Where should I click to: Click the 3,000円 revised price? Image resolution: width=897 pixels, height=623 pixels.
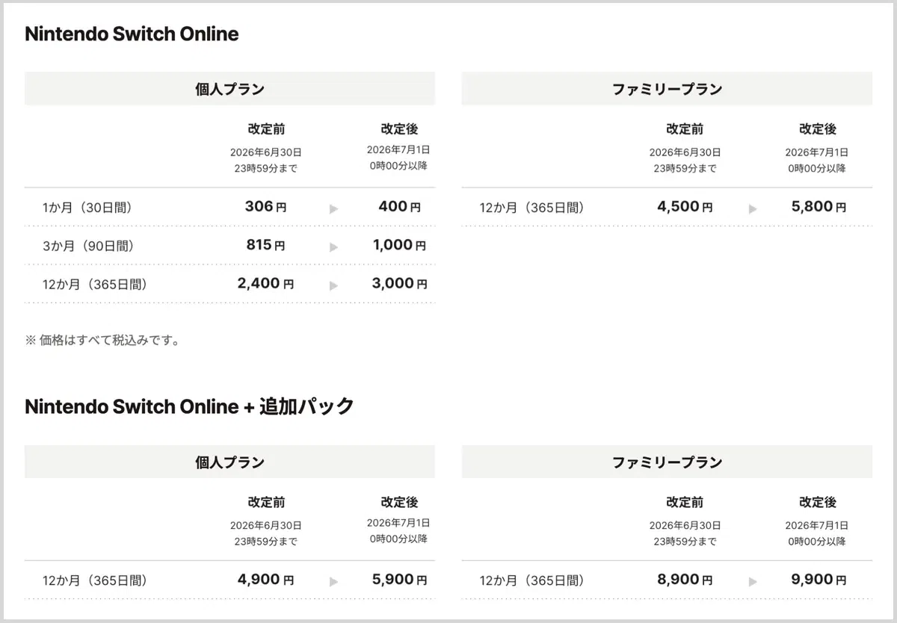pos(399,283)
